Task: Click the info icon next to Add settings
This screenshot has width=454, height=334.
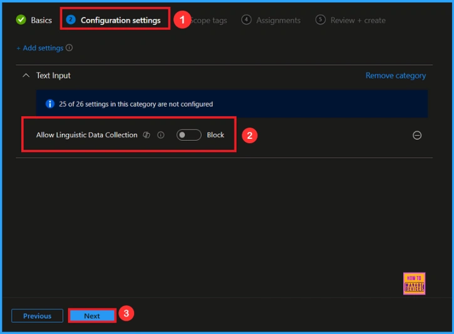Action: pos(70,48)
